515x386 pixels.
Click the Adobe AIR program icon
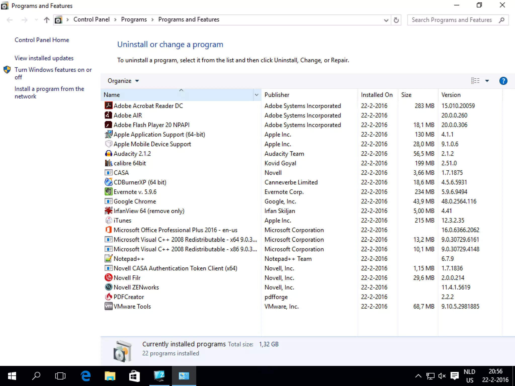[x=108, y=115]
